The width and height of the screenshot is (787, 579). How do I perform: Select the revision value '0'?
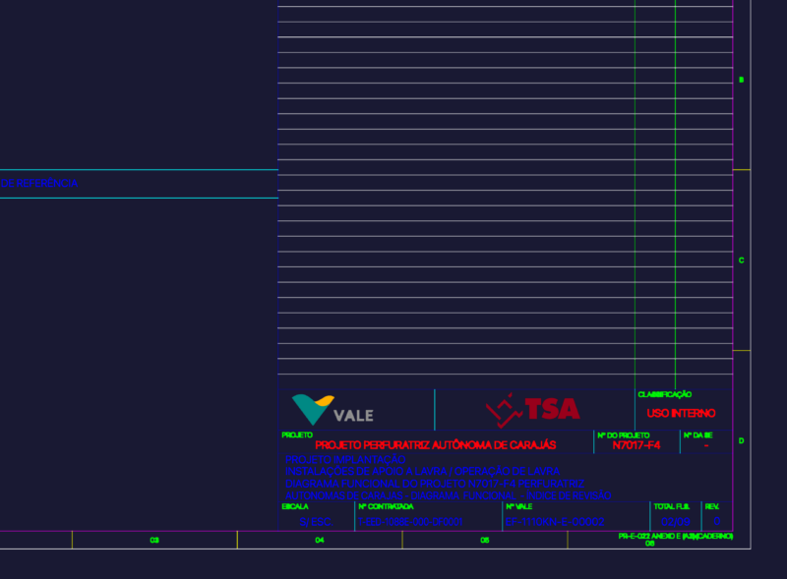(717, 521)
